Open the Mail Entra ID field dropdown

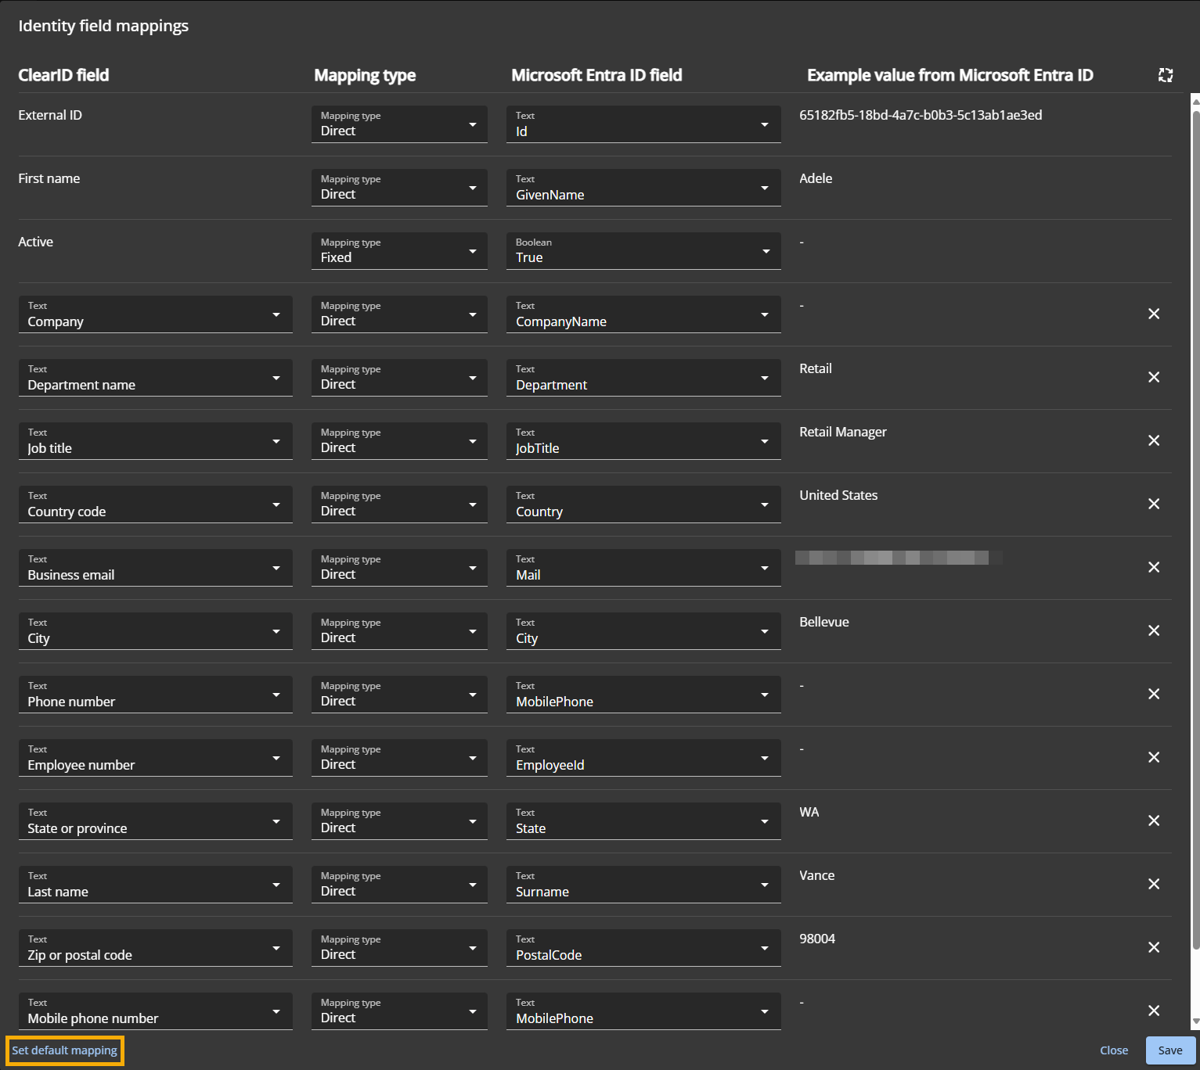(x=643, y=568)
